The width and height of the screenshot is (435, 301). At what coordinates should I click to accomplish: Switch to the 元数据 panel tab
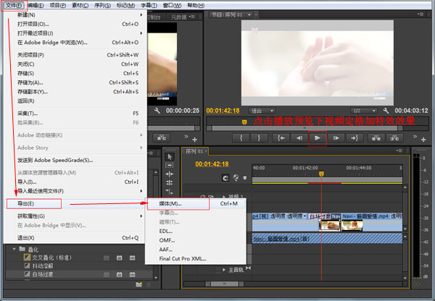tap(179, 17)
